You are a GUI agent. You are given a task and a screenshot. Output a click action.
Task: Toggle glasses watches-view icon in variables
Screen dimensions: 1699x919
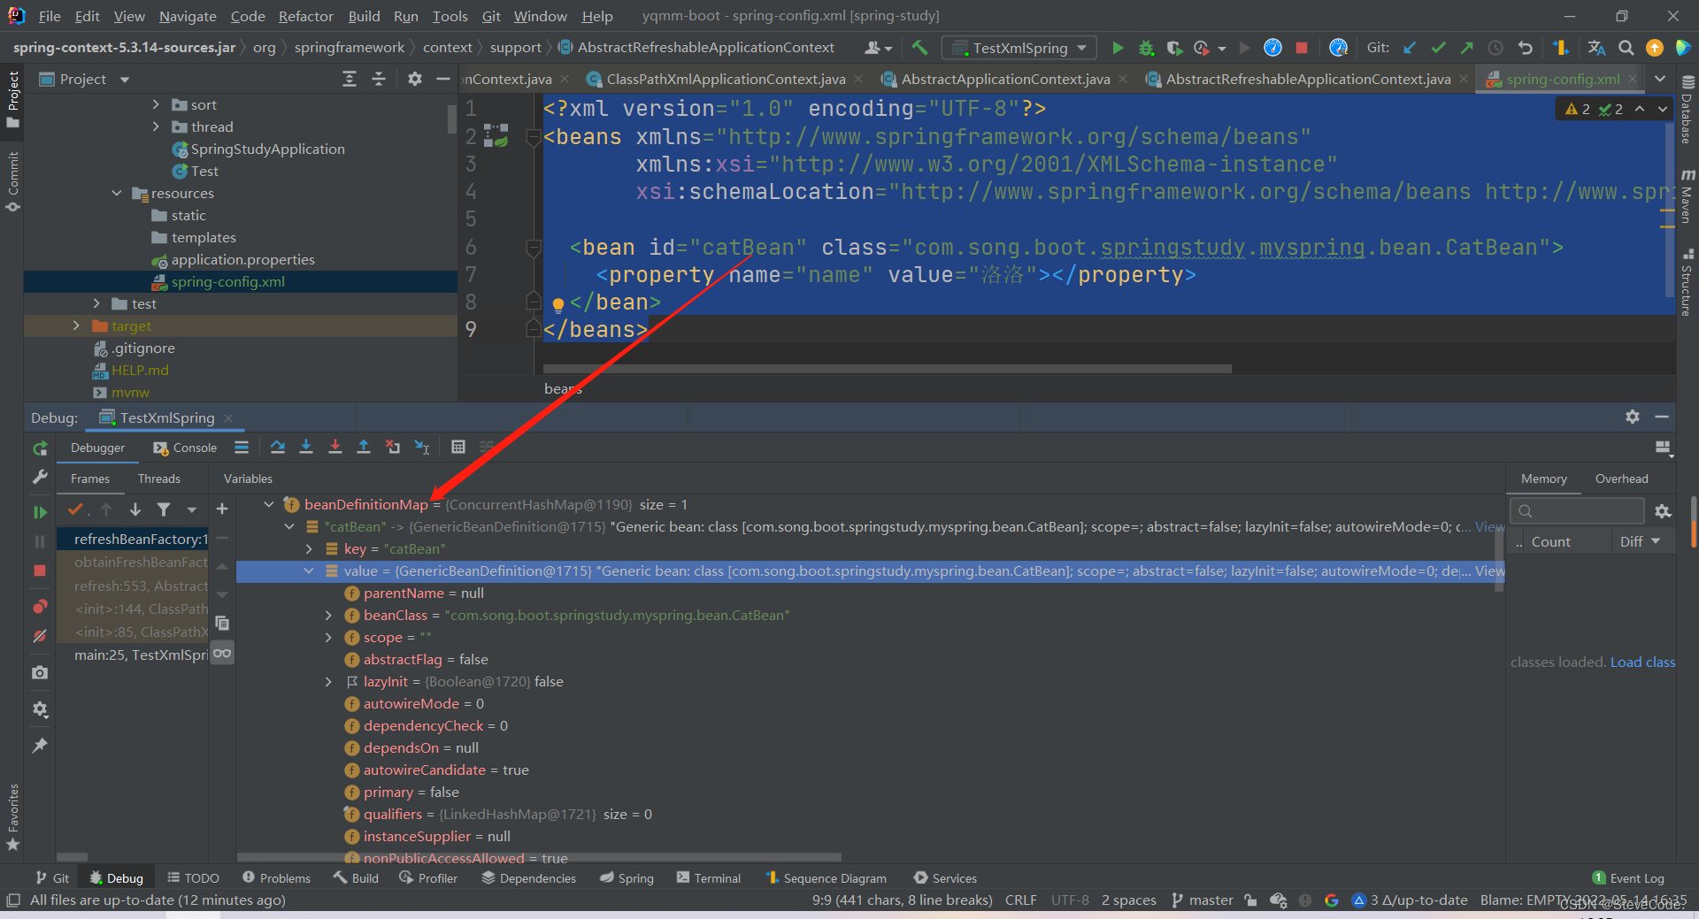pos(222,654)
